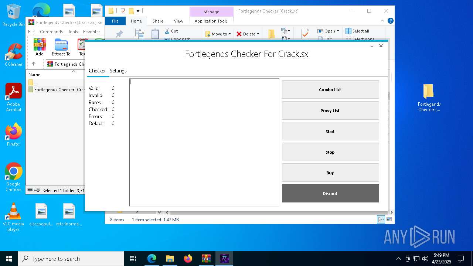The height and width of the screenshot is (266, 473).
Task: Open the notification center
Action: pyautogui.click(x=461, y=259)
